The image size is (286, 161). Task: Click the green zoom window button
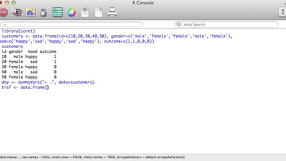(x=13, y=3)
